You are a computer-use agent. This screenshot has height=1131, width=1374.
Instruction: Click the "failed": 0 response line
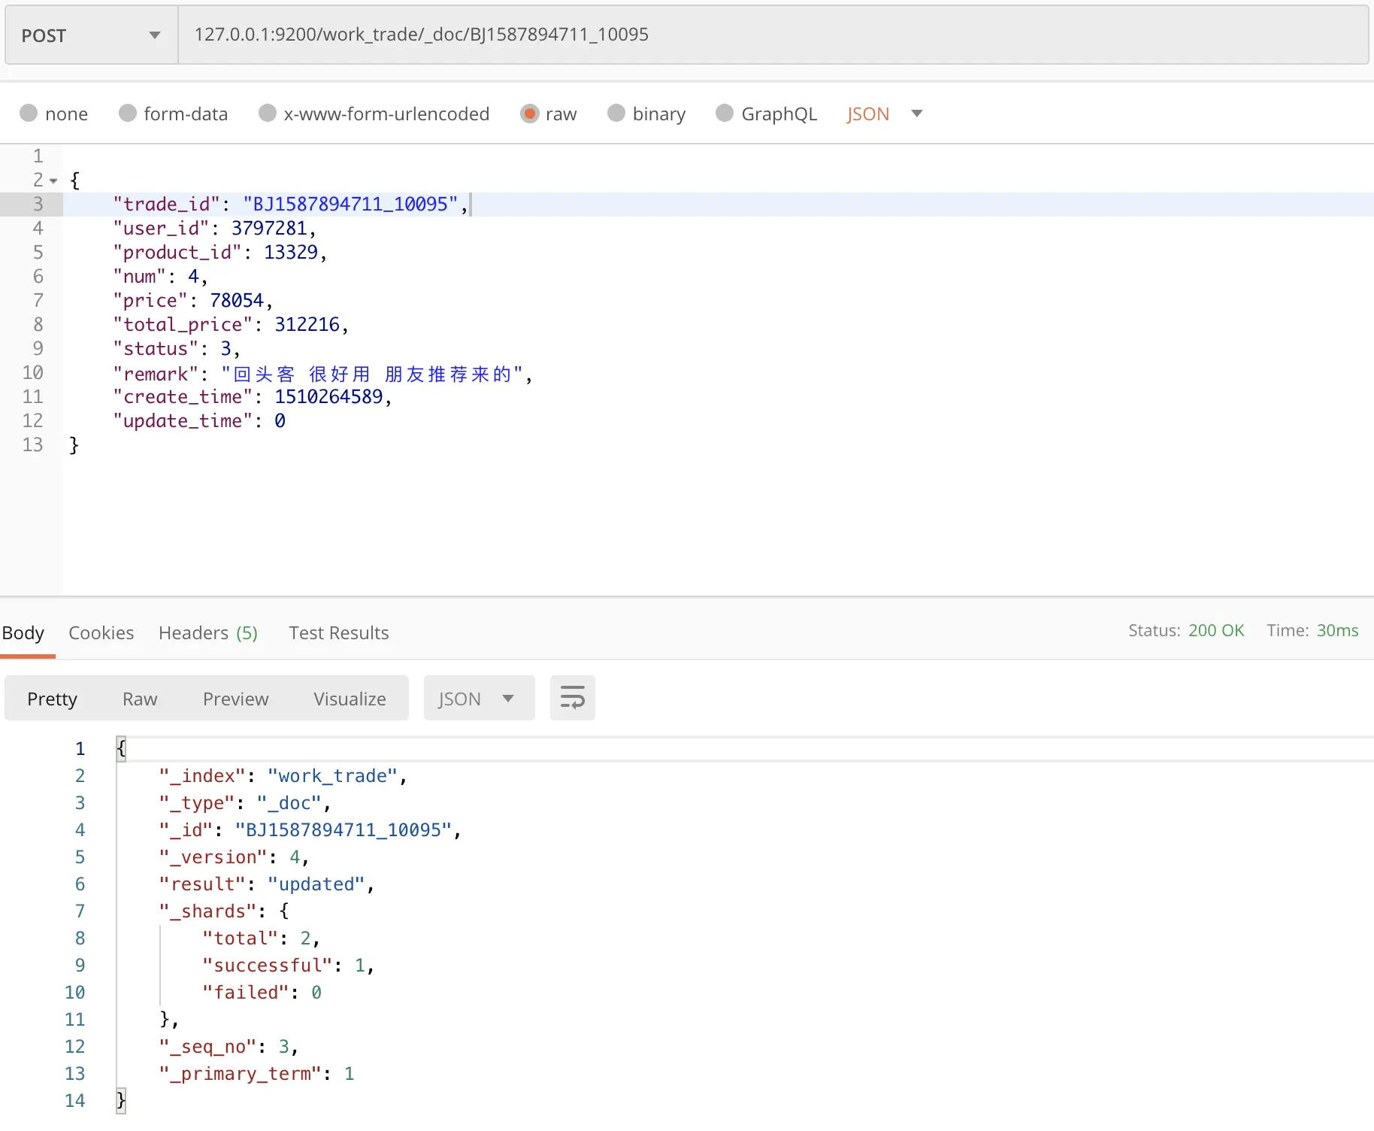pos(262,993)
